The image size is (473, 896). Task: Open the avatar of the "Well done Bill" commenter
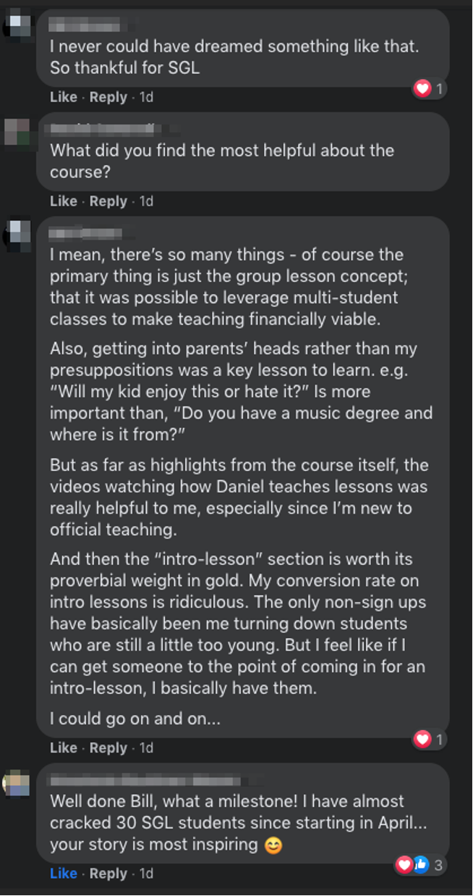pyautogui.click(x=17, y=782)
